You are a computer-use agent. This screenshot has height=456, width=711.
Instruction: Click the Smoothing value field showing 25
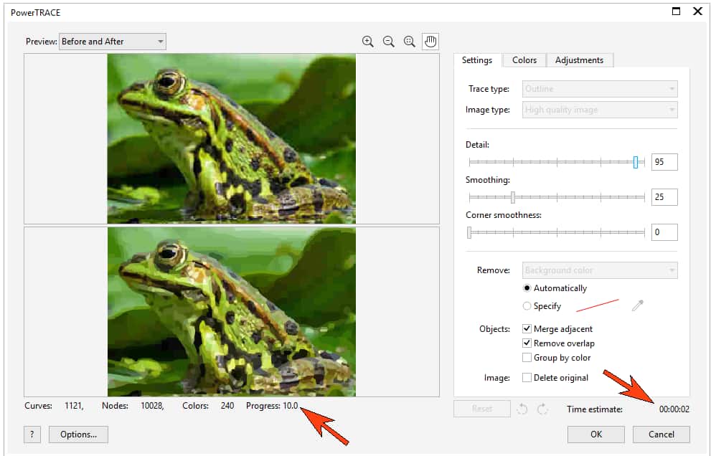664,196
